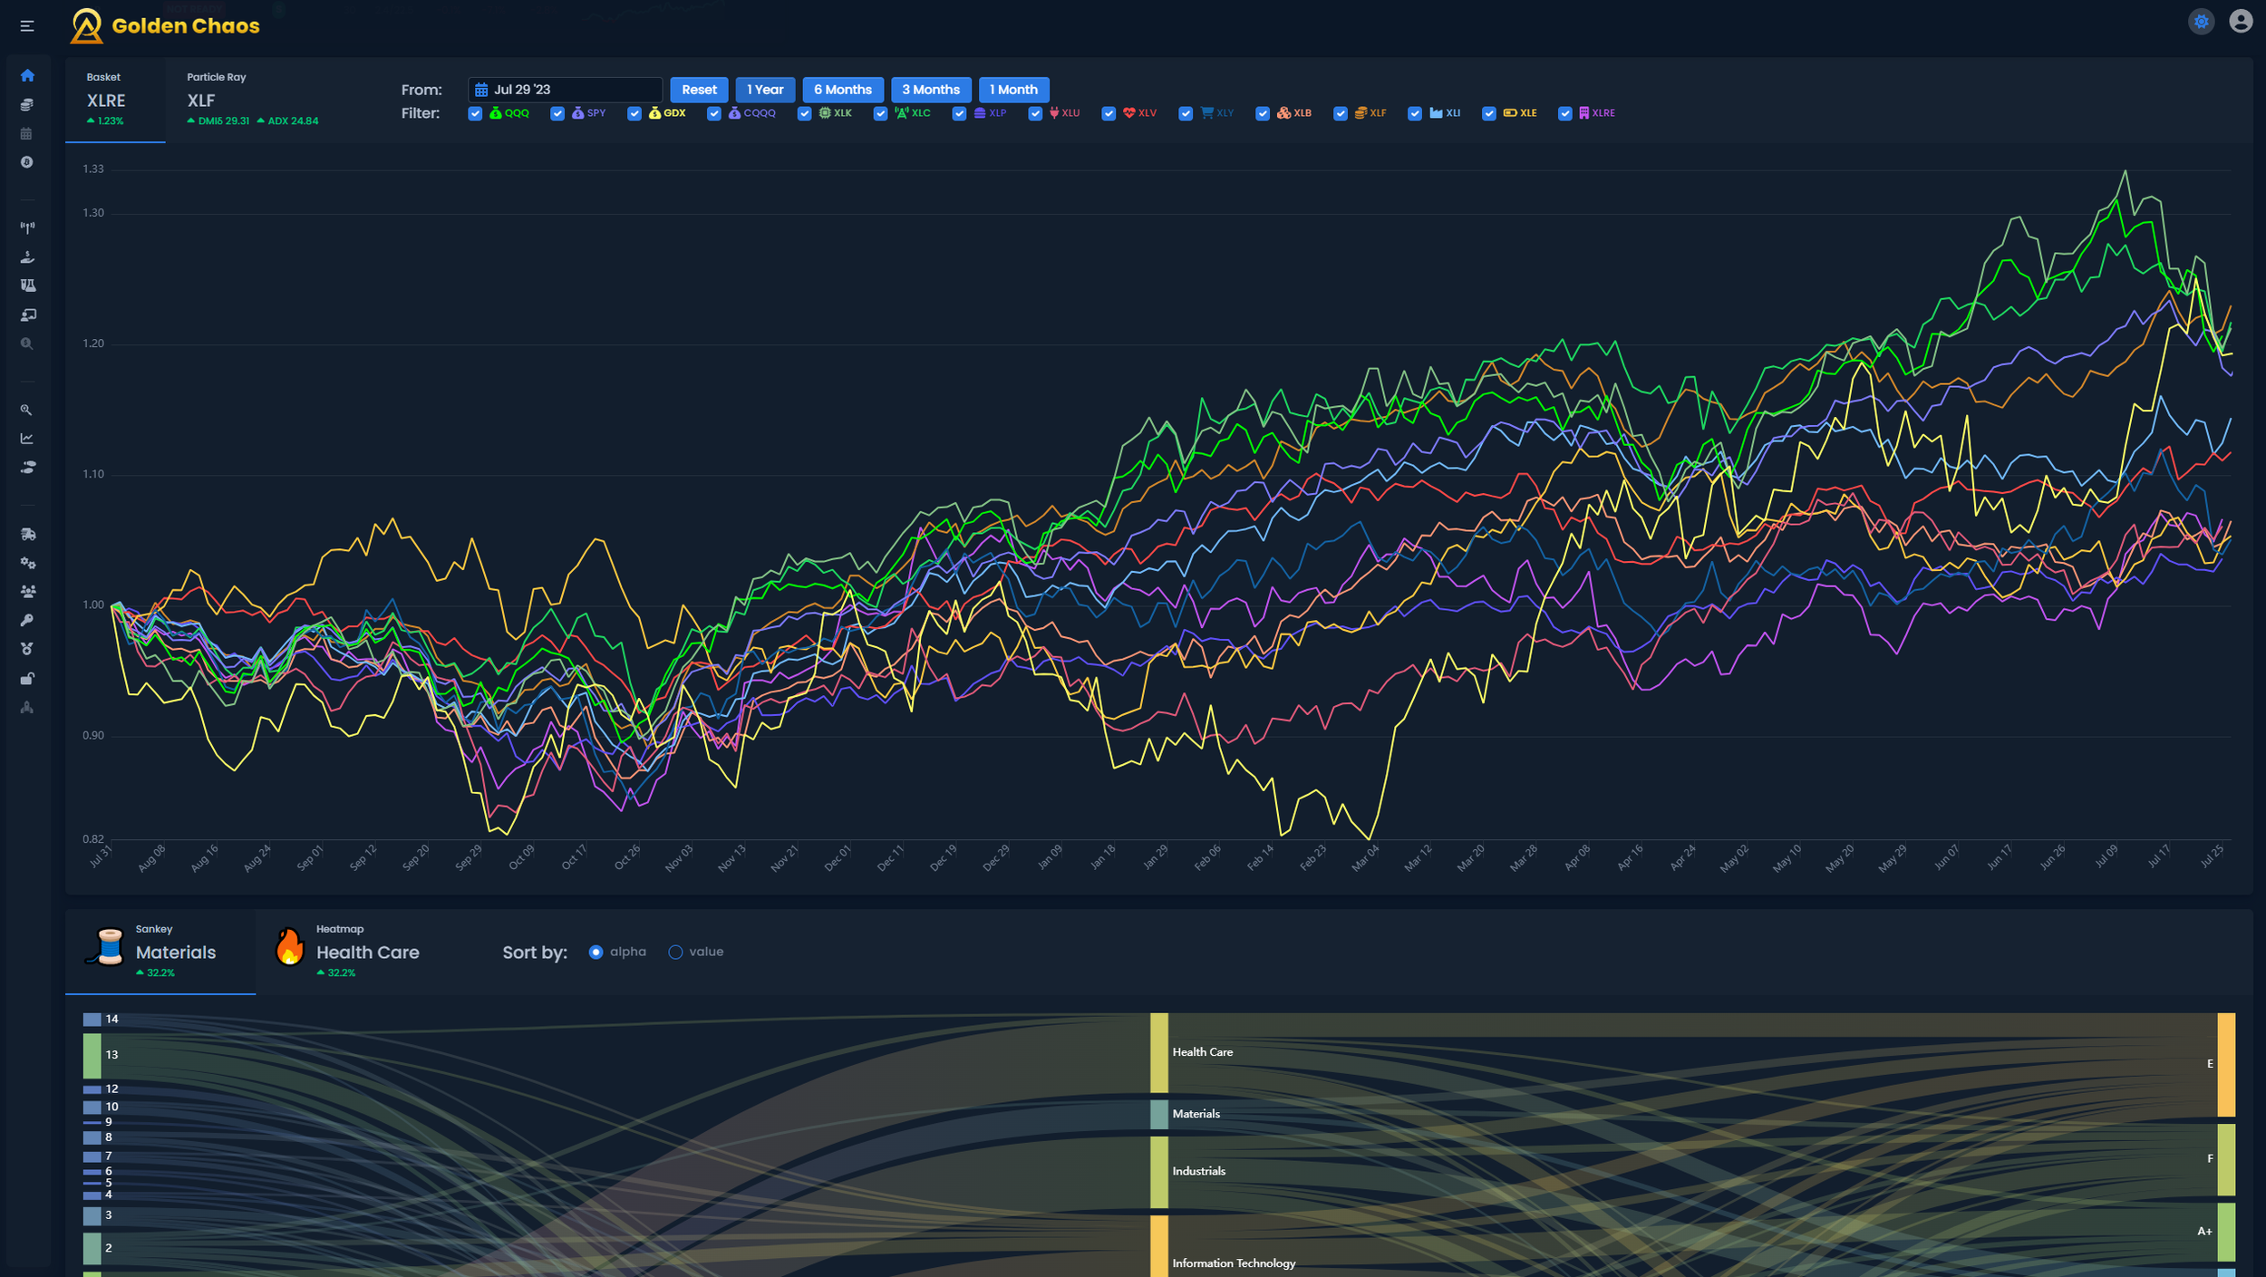Screen dimensions: 2266x1277
Task: Open the Bitcoin section in the sidebar
Action: pyautogui.click(x=27, y=162)
